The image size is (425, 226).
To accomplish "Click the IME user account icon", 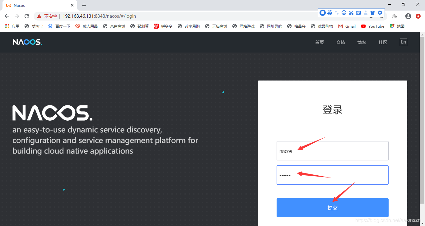I will [366, 13].
